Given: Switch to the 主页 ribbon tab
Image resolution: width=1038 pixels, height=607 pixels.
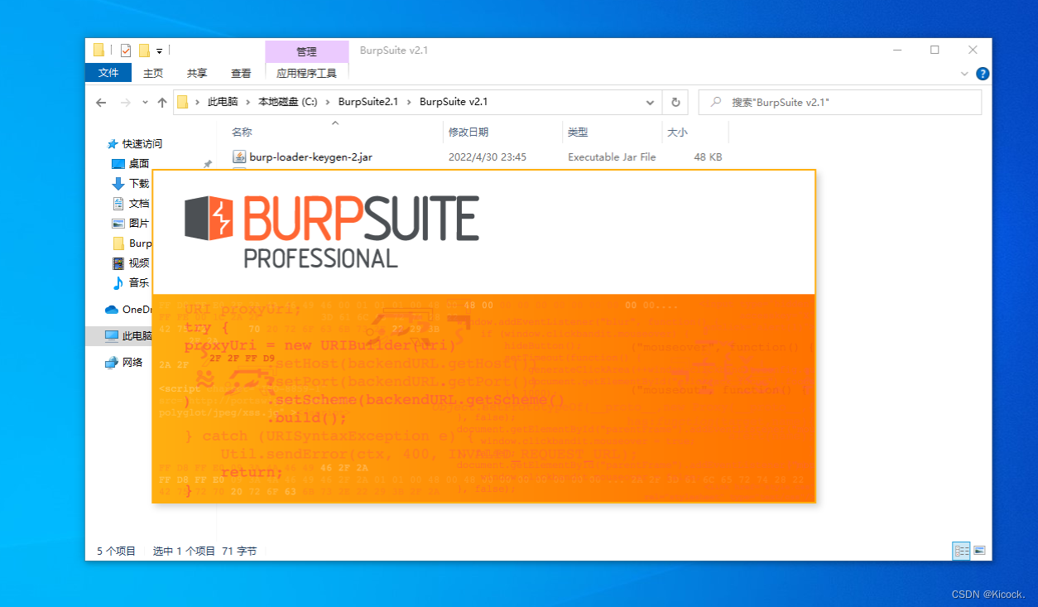Looking at the screenshot, I should [x=153, y=73].
